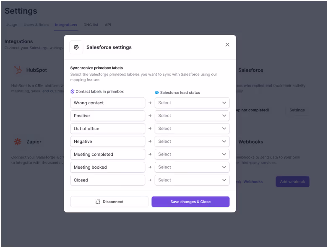
Task: Click the Wrong contact label field
Action: pyautogui.click(x=108, y=103)
